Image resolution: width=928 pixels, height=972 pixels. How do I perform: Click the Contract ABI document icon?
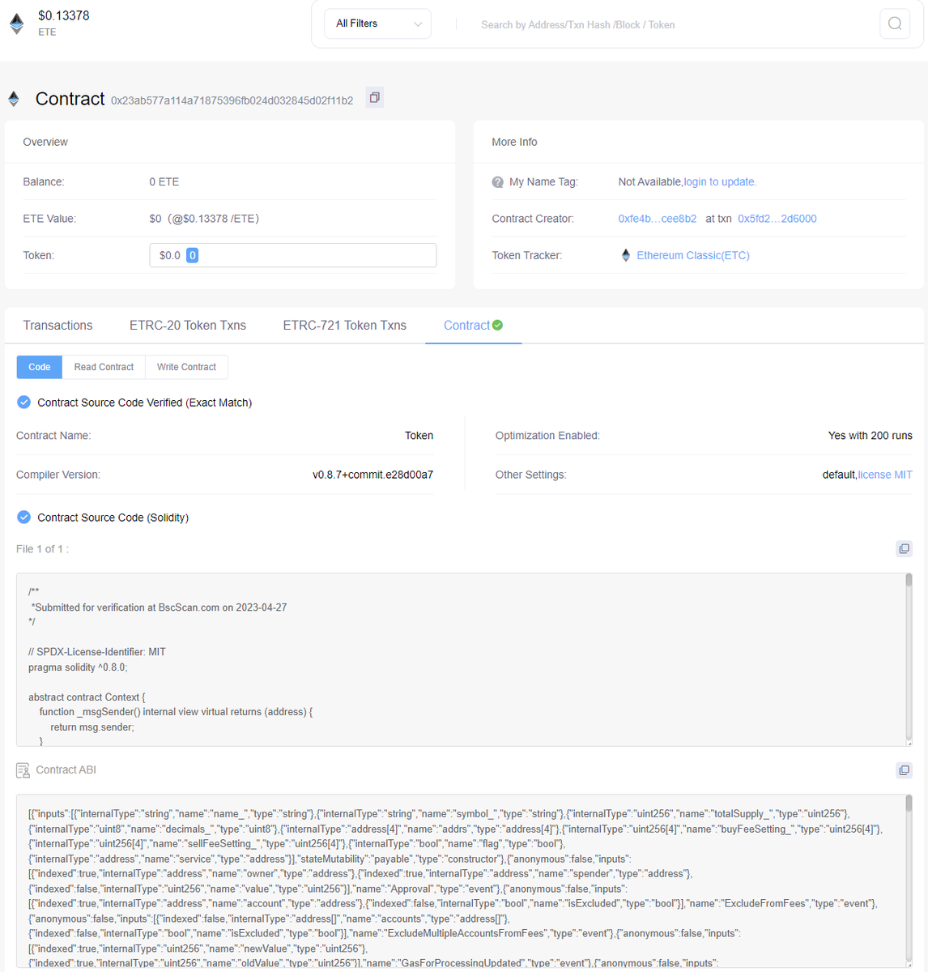point(23,769)
